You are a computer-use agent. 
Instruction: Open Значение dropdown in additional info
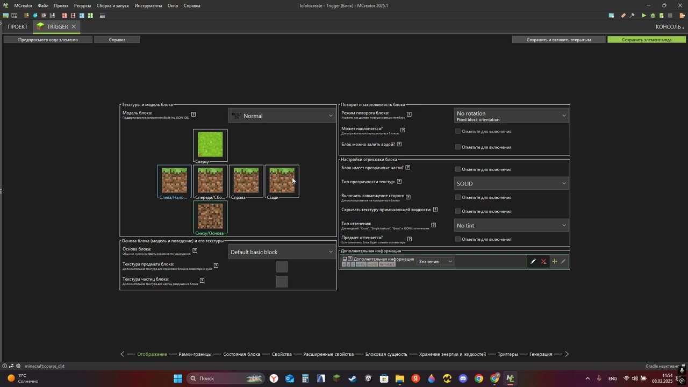click(x=435, y=262)
